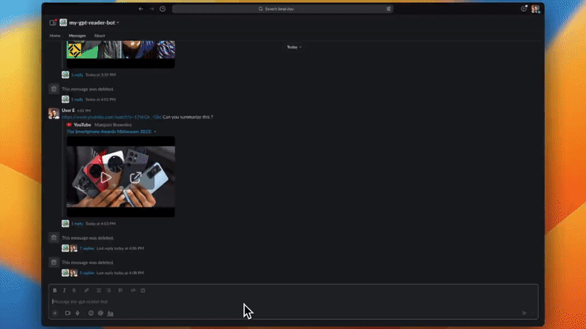Play the smartphone video thumbnail
The width and height of the screenshot is (586, 329).
pos(106,177)
